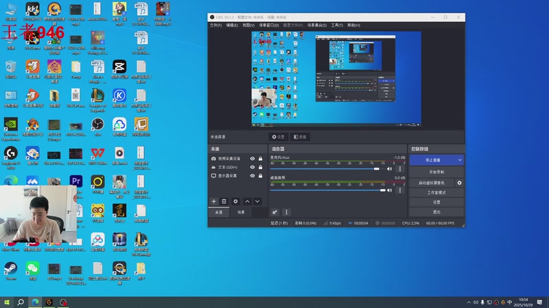The width and height of the screenshot is (549, 308).
Task: Open This PC icon on the desktop
Action: [x=11, y=12]
